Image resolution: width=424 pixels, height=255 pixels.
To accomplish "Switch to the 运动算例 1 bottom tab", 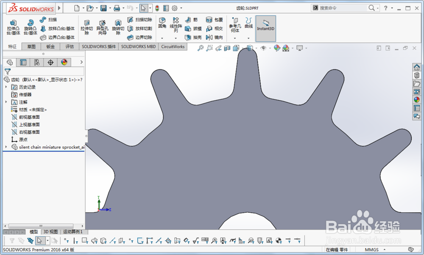I will coord(73,232).
